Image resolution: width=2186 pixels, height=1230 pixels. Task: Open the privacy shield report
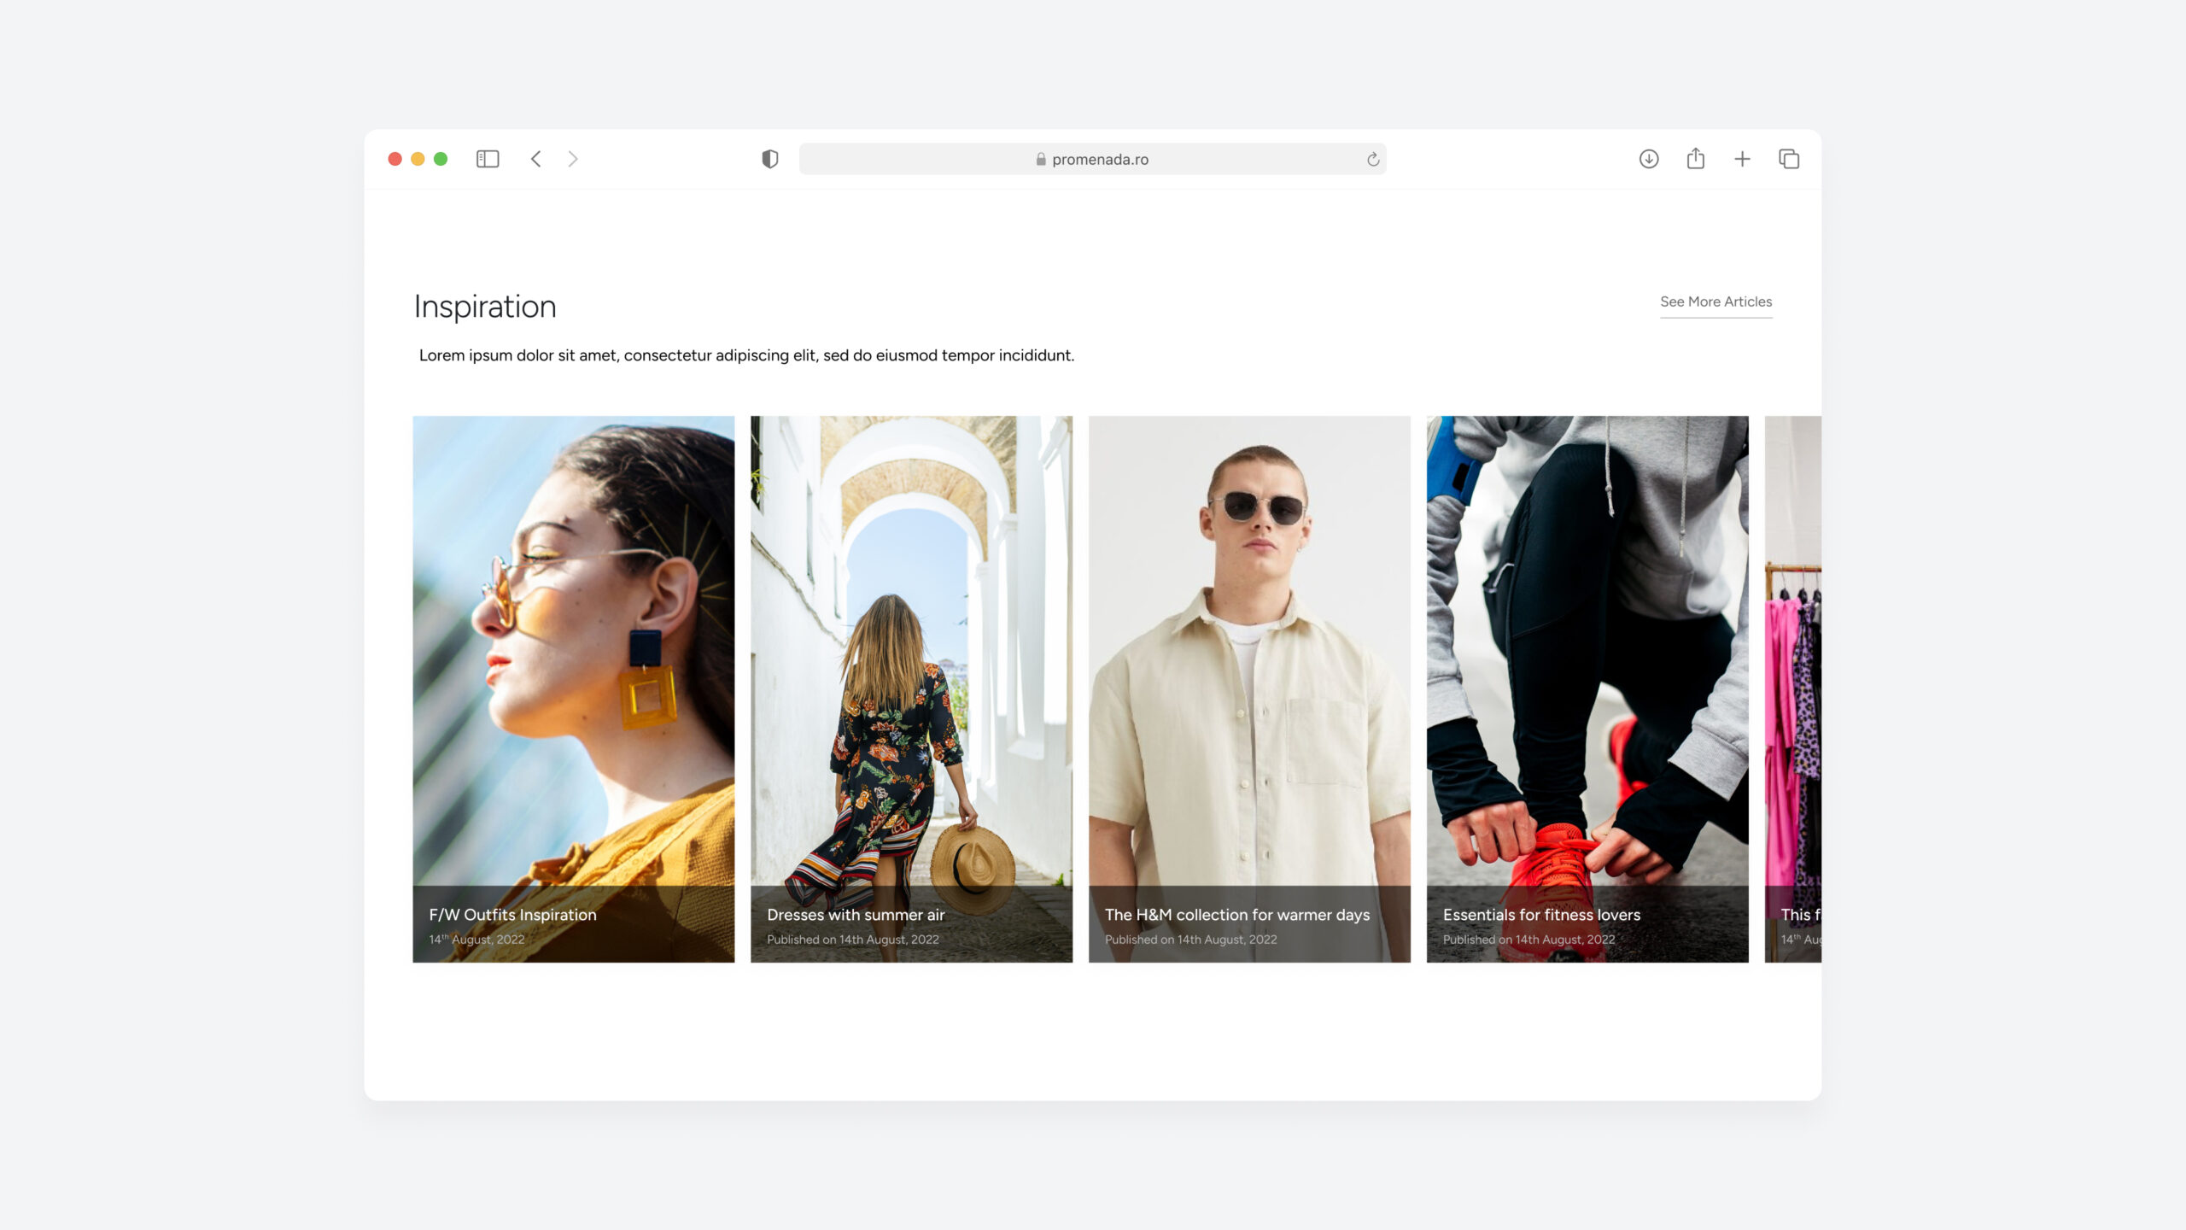point(769,159)
